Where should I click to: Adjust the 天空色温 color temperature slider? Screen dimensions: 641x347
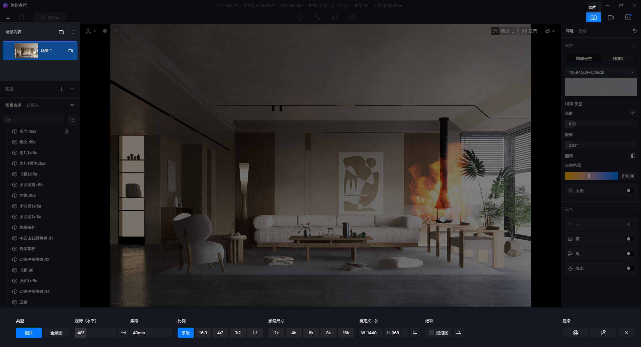click(x=591, y=176)
